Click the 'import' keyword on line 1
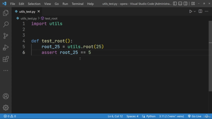Screen dimensions: 212x119 pos(39,24)
